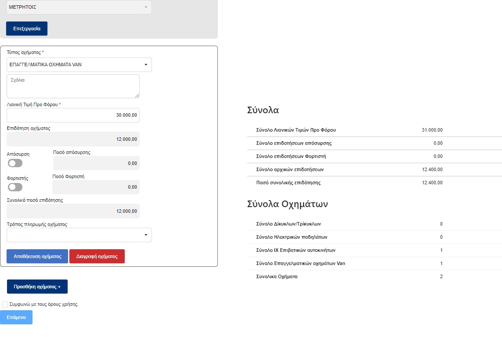Expand the Τρόπος πληρωμής οχήματος dropdown
The height and width of the screenshot is (337, 502).
coord(79,235)
